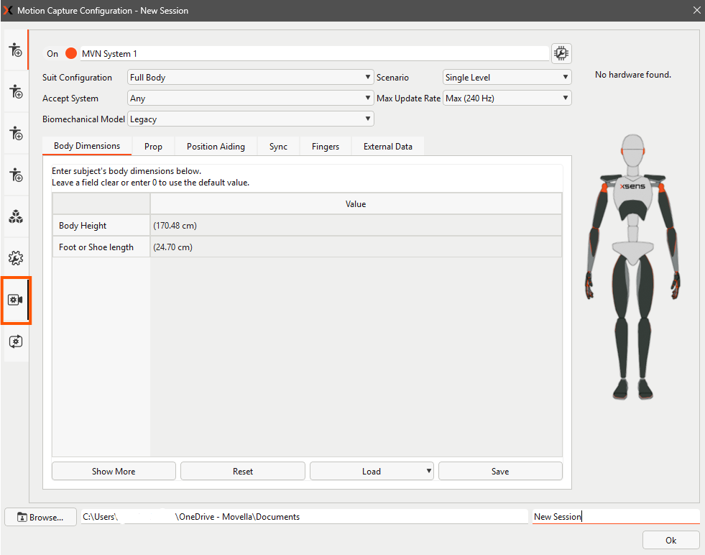
Task: Open hardware configuration chip-and-wrench icon
Action: click(x=561, y=53)
